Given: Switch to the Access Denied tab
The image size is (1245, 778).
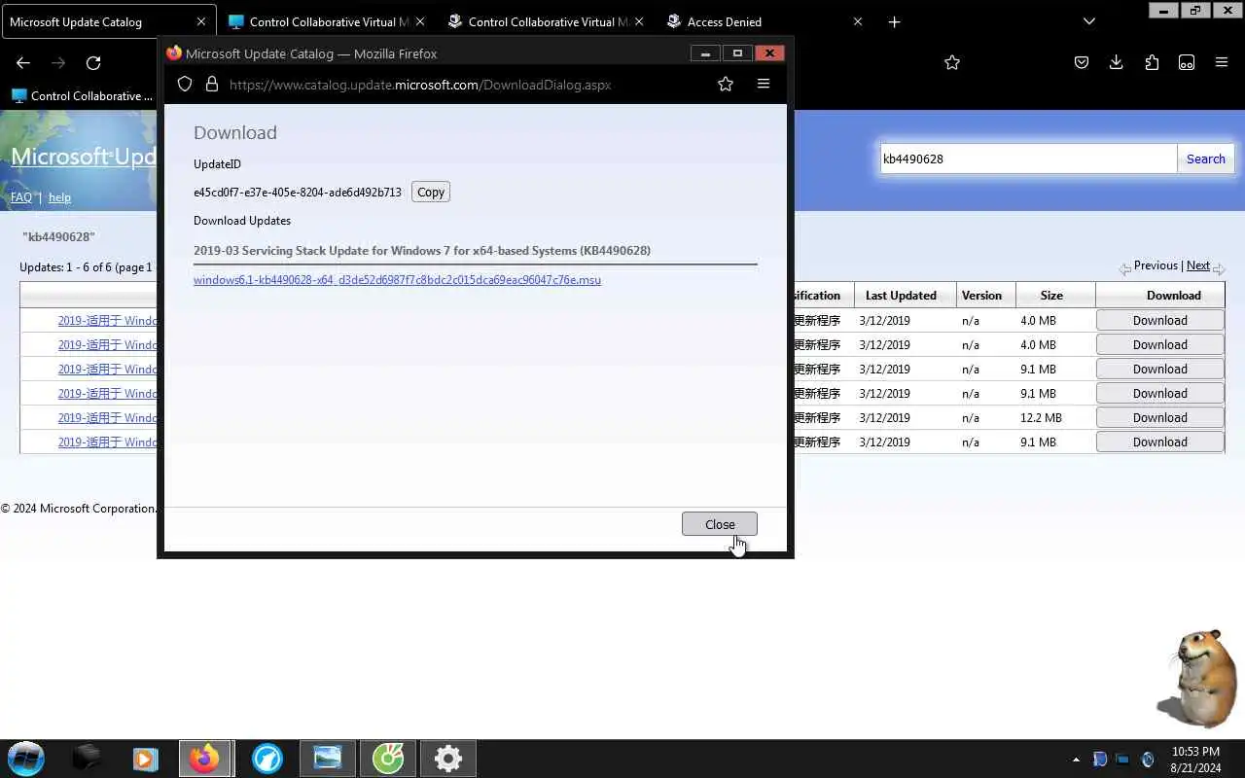Looking at the screenshot, I should [x=765, y=21].
